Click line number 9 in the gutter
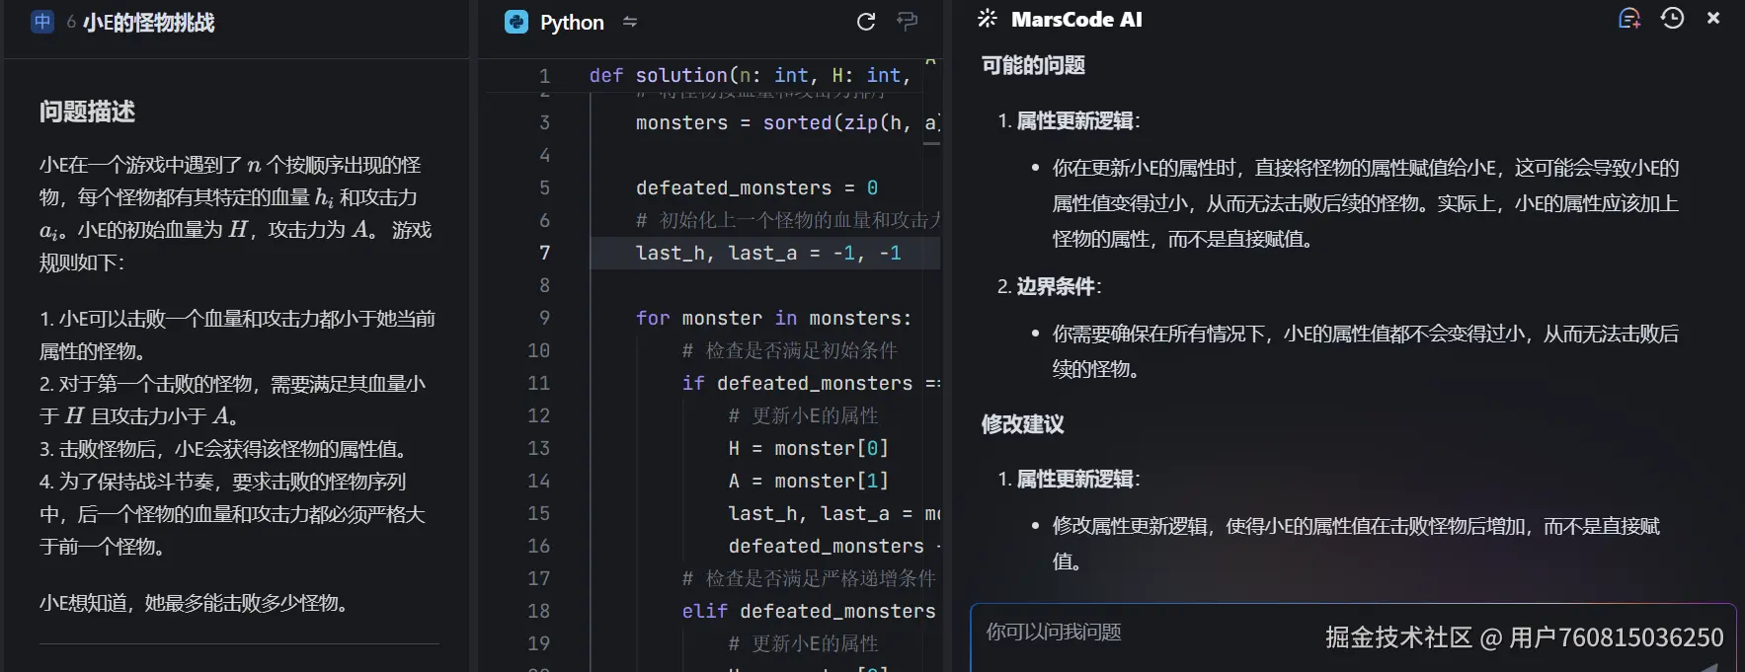This screenshot has height=672, width=1745. [544, 318]
